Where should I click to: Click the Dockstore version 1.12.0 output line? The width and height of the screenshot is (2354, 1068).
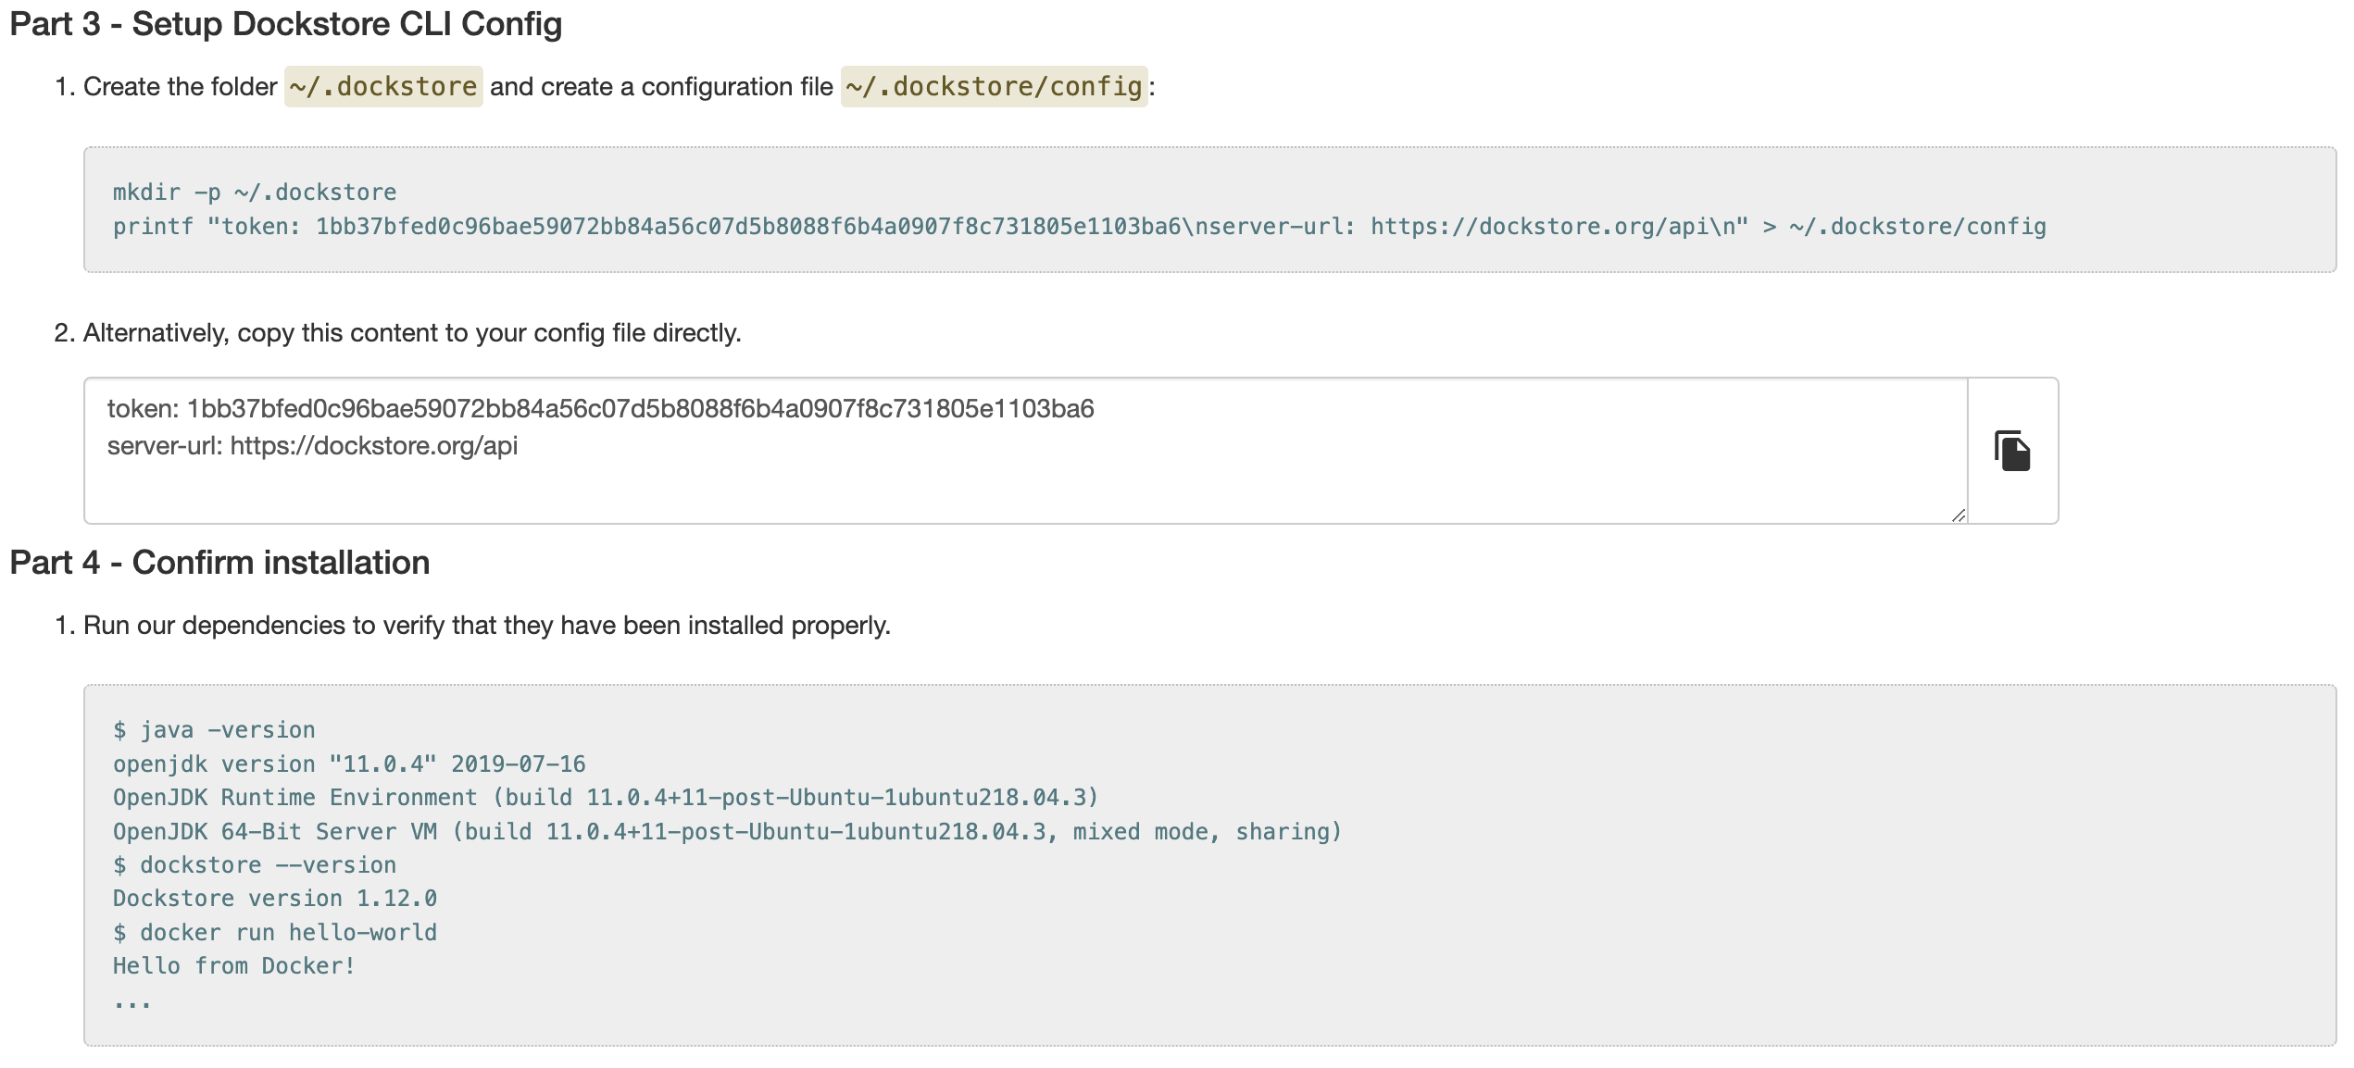point(275,899)
